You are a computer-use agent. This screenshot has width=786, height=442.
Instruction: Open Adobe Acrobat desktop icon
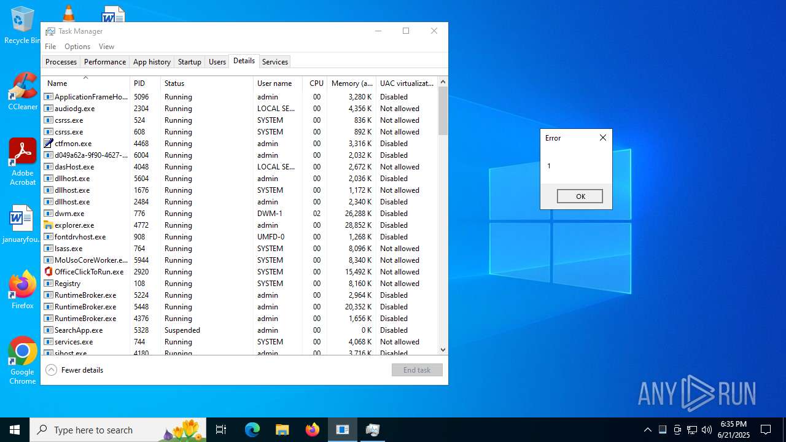(x=23, y=163)
